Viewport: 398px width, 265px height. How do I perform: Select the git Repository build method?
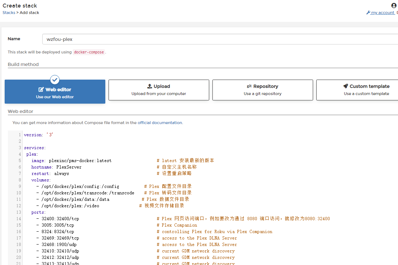pyautogui.click(x=263, y=90)
